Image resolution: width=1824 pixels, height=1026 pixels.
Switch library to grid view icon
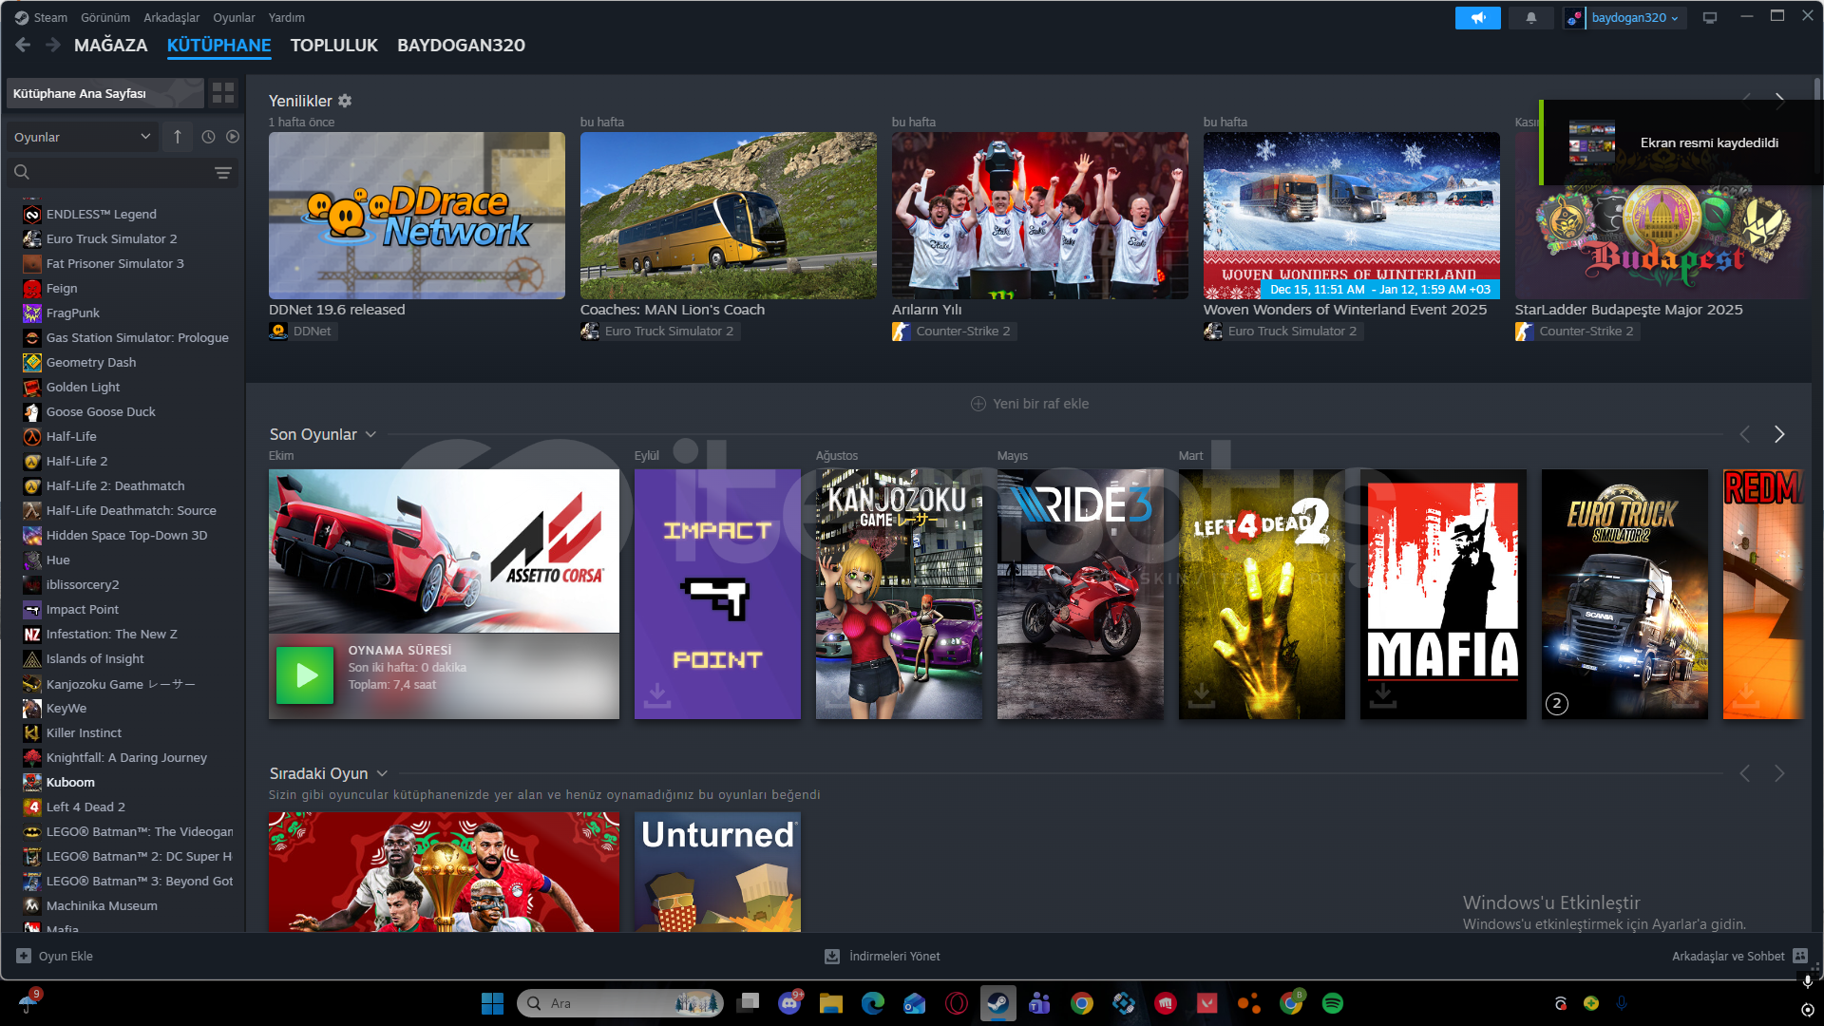click(x=223, y=93)
